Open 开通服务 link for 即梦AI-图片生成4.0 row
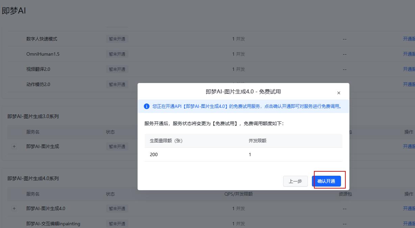This screenshot has width=415, height=228. point(409,208)
